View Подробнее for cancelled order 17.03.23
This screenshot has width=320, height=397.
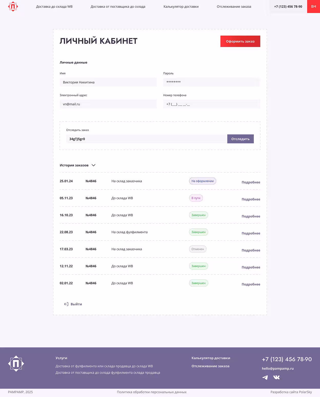click(251, 250)
